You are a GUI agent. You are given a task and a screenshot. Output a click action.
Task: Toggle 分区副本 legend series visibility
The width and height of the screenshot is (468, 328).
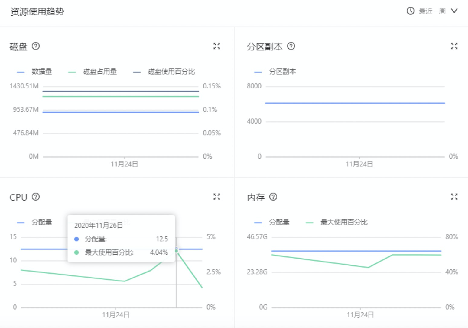tap(275, 72)
